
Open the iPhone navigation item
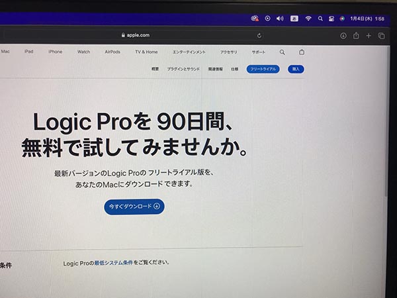(x=55, y=52)
